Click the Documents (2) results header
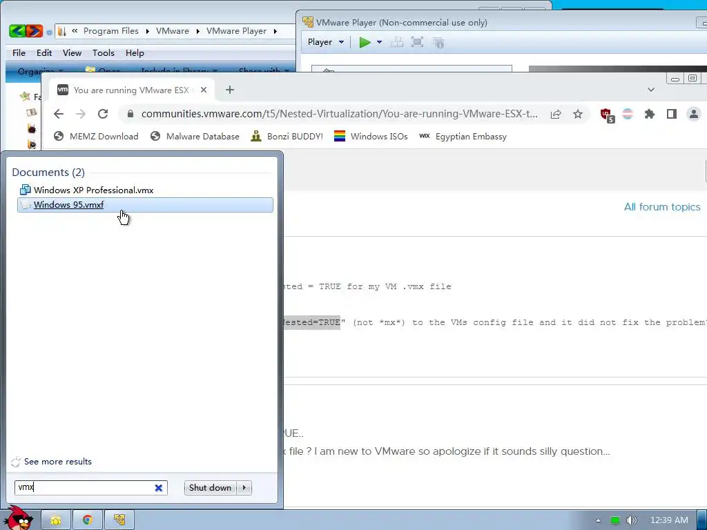Viewport: 707px width, 530px height. pyautogui.click(x=48, y=172)
